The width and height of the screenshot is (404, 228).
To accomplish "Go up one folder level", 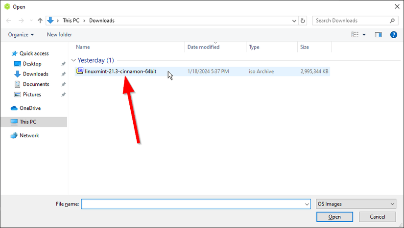I will pyautogui.click(x=40, y=21).
